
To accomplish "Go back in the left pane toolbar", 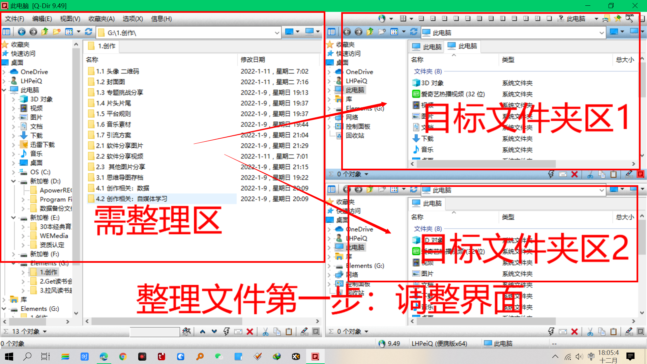I will [x=22, y=32].
